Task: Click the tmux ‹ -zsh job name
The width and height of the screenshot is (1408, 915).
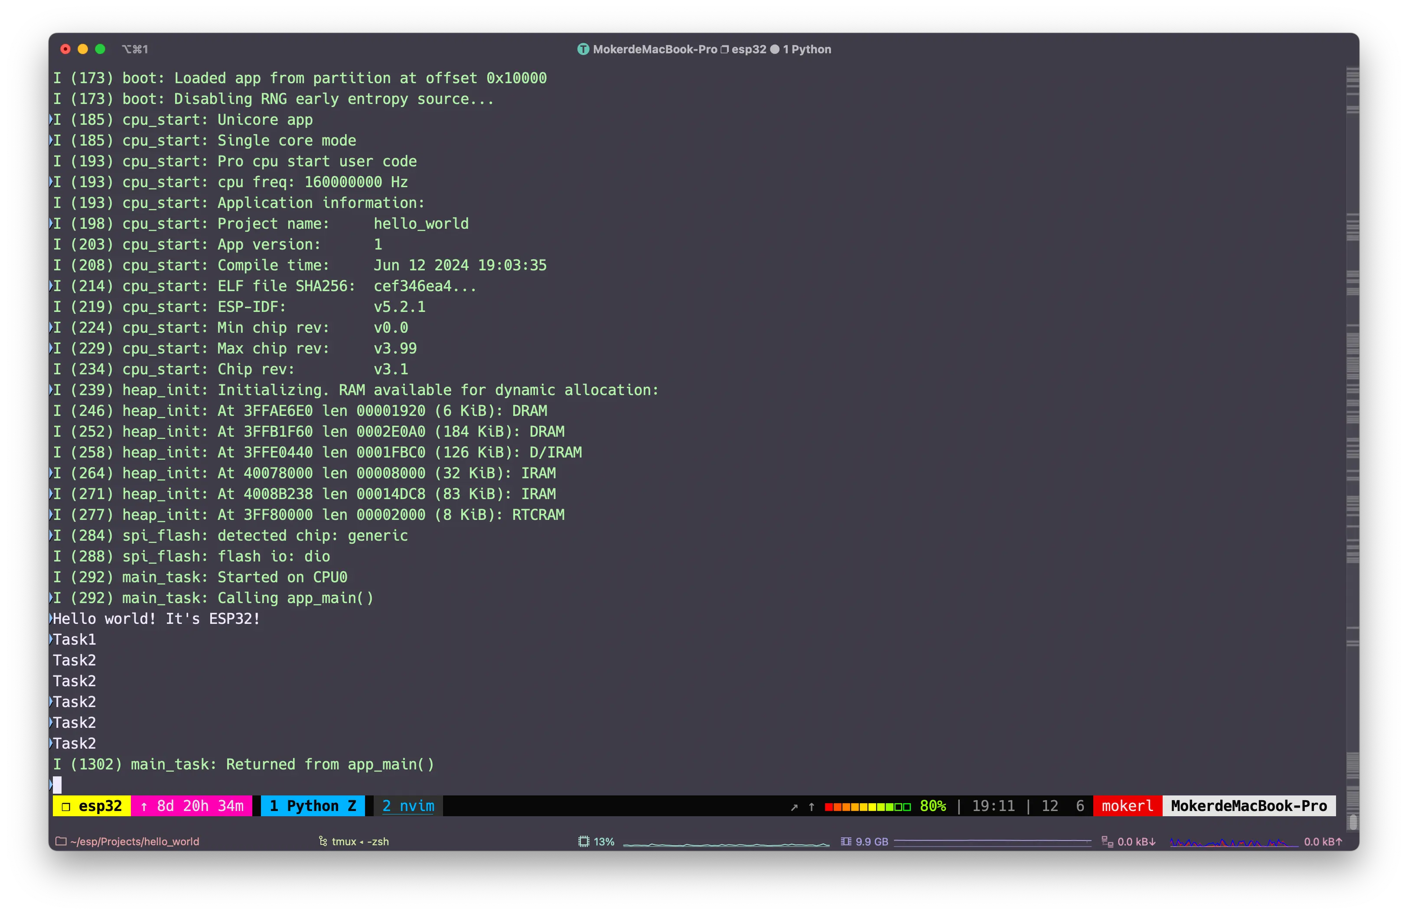Action: pyautogui.click(x=360, y=841)
